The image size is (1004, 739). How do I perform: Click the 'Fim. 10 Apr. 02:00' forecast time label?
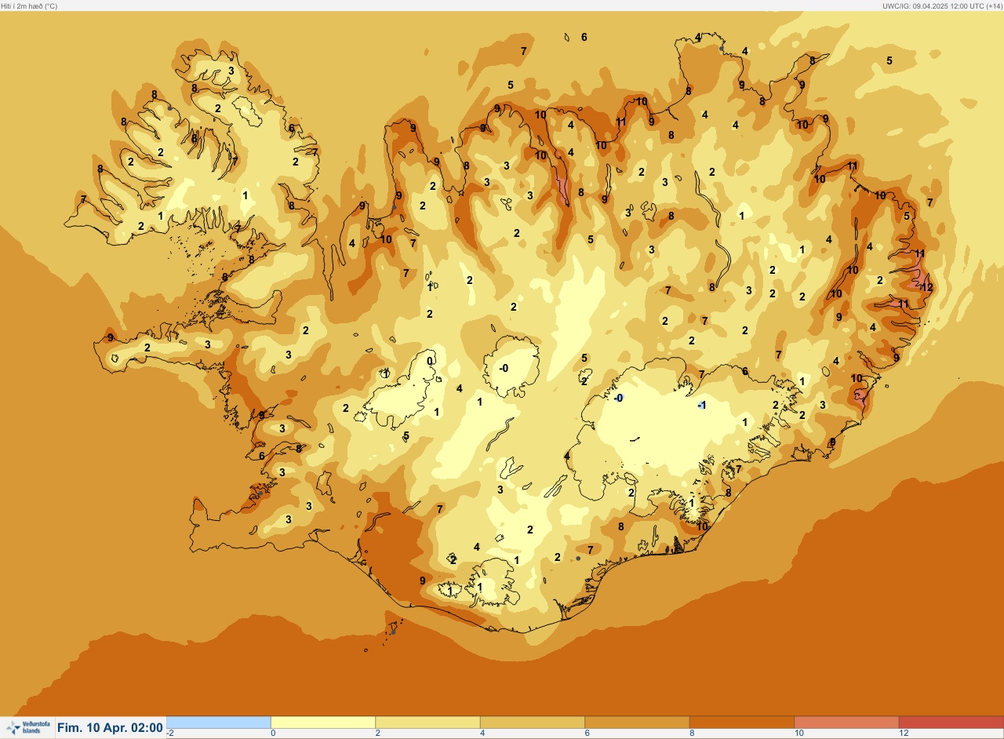pos(110,728)
